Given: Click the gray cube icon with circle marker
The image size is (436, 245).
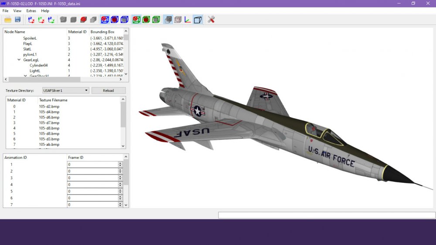Looking at the screenshot, I should coord(178,20).
